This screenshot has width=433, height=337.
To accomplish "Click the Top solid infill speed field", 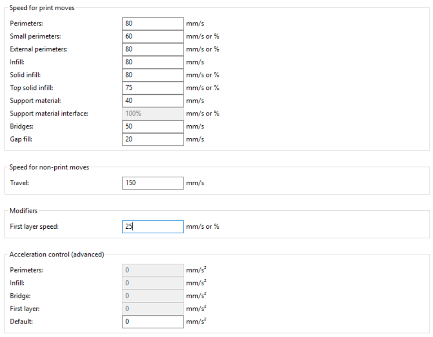I will (153, 88).
